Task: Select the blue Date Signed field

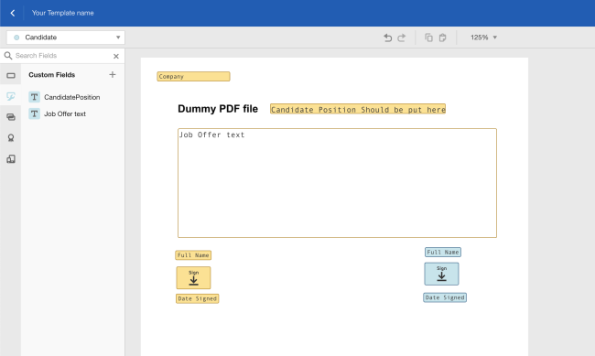Action: (x=445, y=297)
